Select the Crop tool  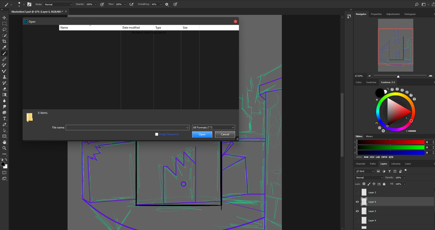[4, 41]
